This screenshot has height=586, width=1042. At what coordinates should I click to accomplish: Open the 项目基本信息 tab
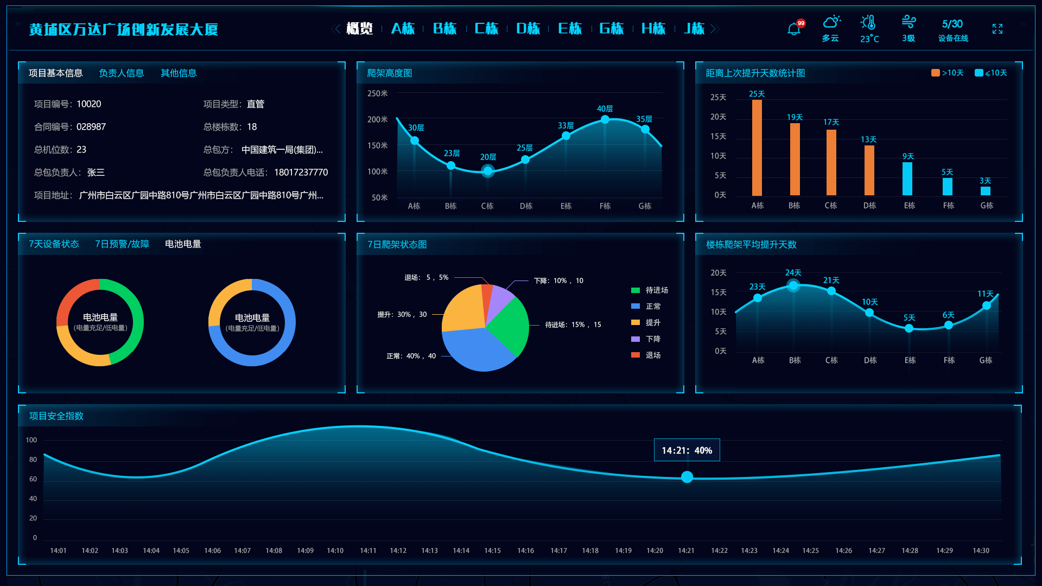(55, 73)
